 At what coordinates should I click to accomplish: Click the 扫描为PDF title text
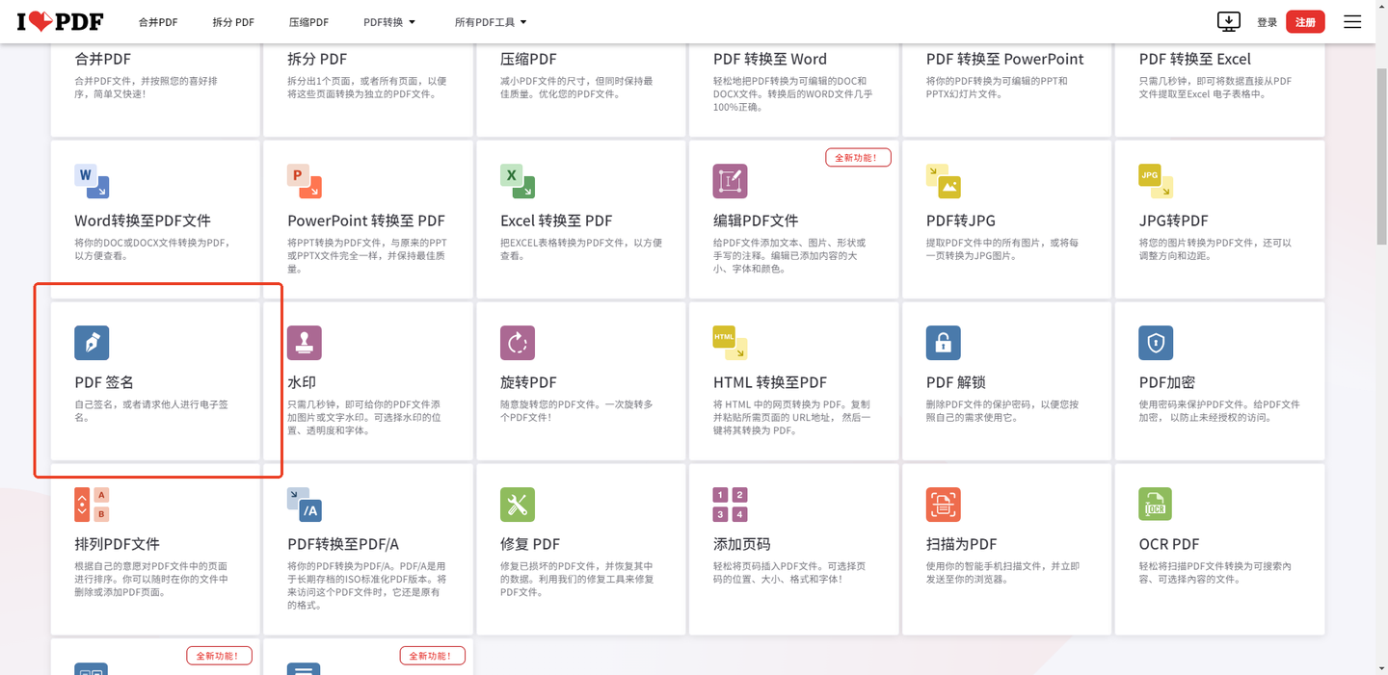click(962, 544)
